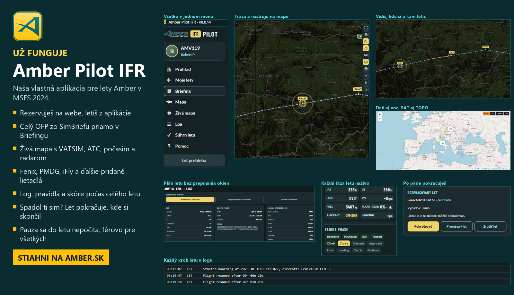Open Živá mapa live map entry
The height and width of the screenshot is (295, 514).
pyautogui.click(x=194, y=113)
